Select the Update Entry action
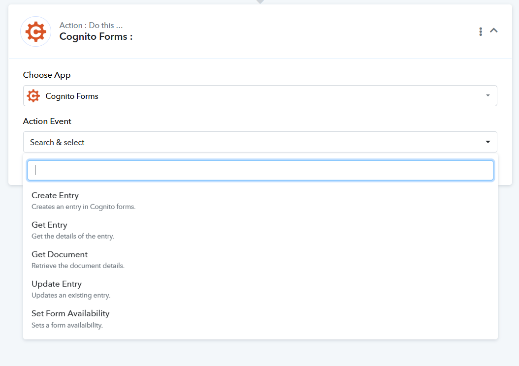519x366 pixels. pyautogui.click(x=260, y=289)
